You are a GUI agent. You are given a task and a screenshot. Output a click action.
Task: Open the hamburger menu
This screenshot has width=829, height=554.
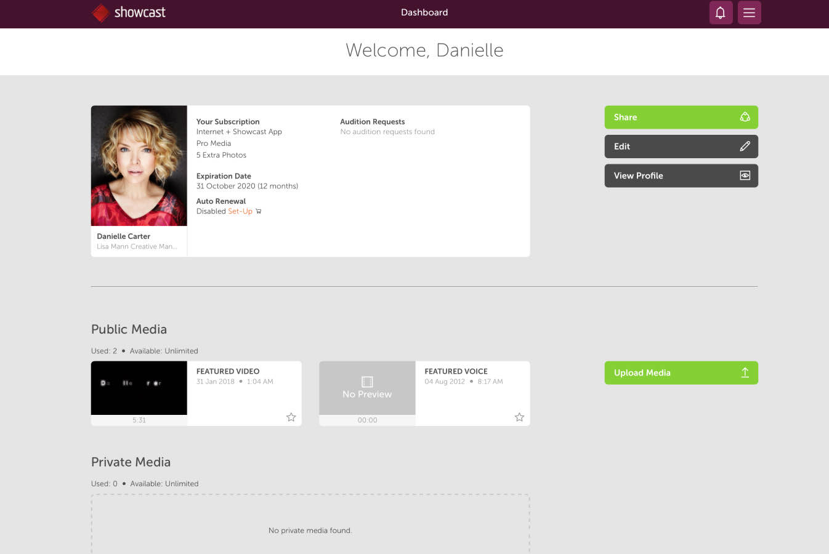pos(749,12)
